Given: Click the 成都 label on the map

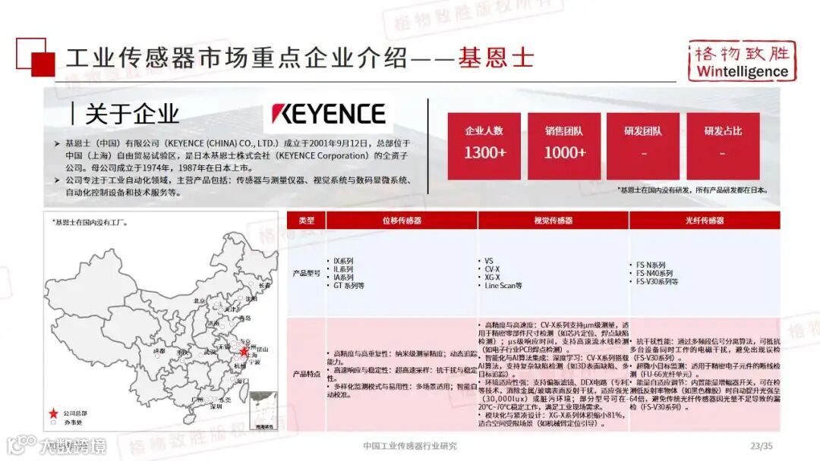Looking at the screenshot, I should [159, 351].
